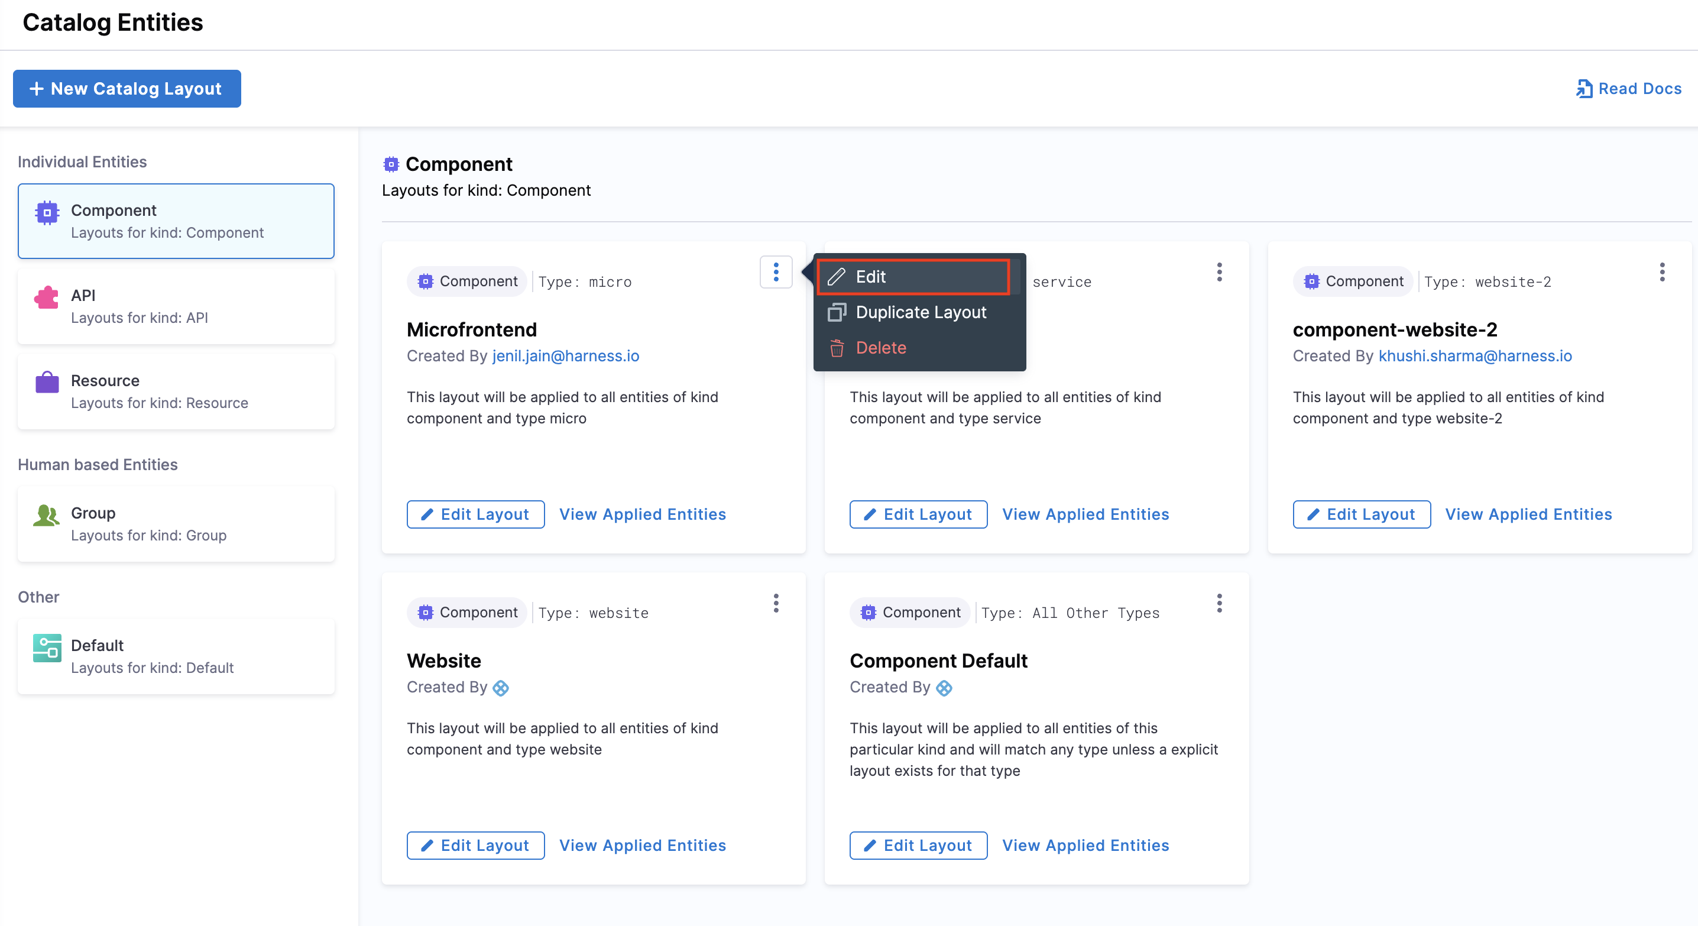Select Duplicate Layout menu option
Viewport: 1698px width, 926px height.
[x=920, y=312]
